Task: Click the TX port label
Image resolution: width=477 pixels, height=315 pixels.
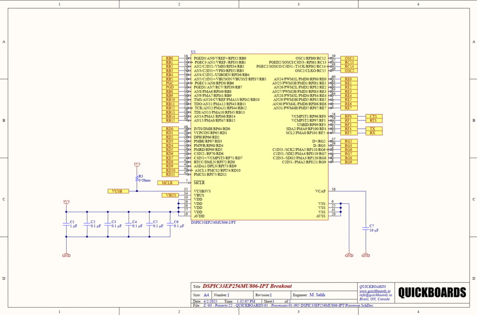Action: 373,129
